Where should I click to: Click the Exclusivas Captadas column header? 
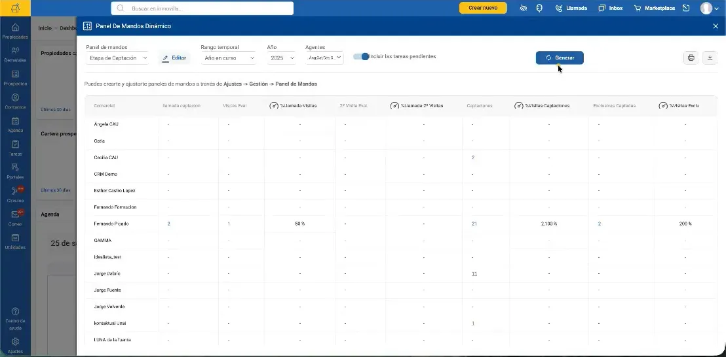click(x=615, y=106)
